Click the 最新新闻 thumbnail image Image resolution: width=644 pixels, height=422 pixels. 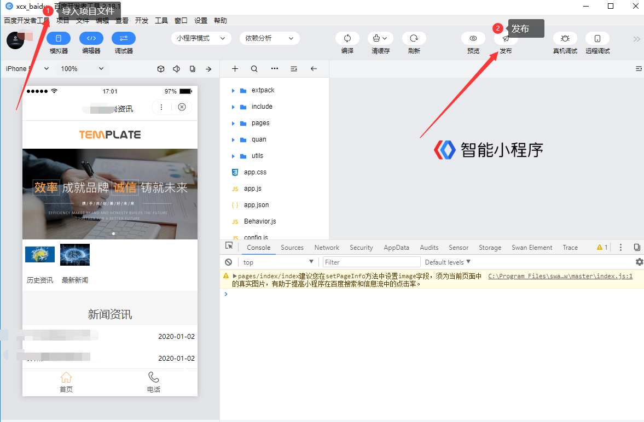(x=75, y=255)
